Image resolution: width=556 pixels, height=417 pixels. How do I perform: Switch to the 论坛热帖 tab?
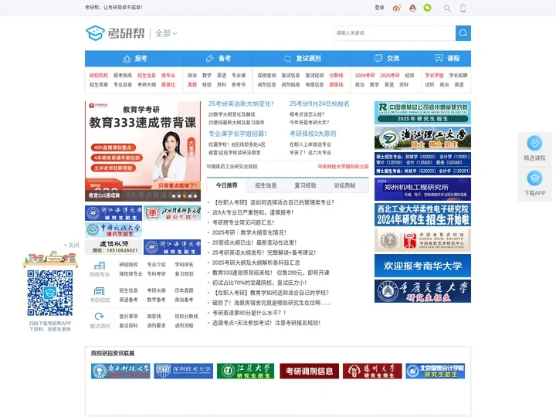click(x=344, y=185)
